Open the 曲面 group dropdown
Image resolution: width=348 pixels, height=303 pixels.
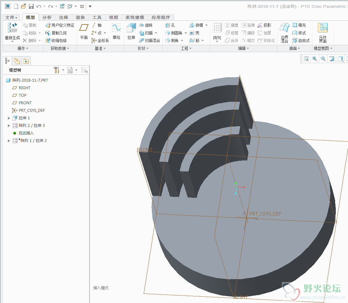click(295, 48)
